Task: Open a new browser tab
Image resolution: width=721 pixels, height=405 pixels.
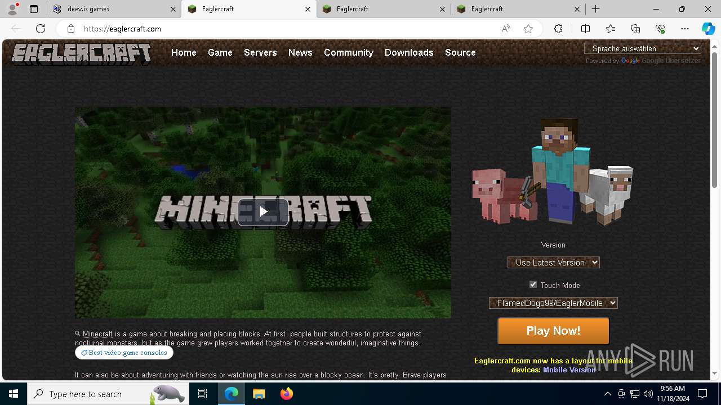Action: pos(595,9)
